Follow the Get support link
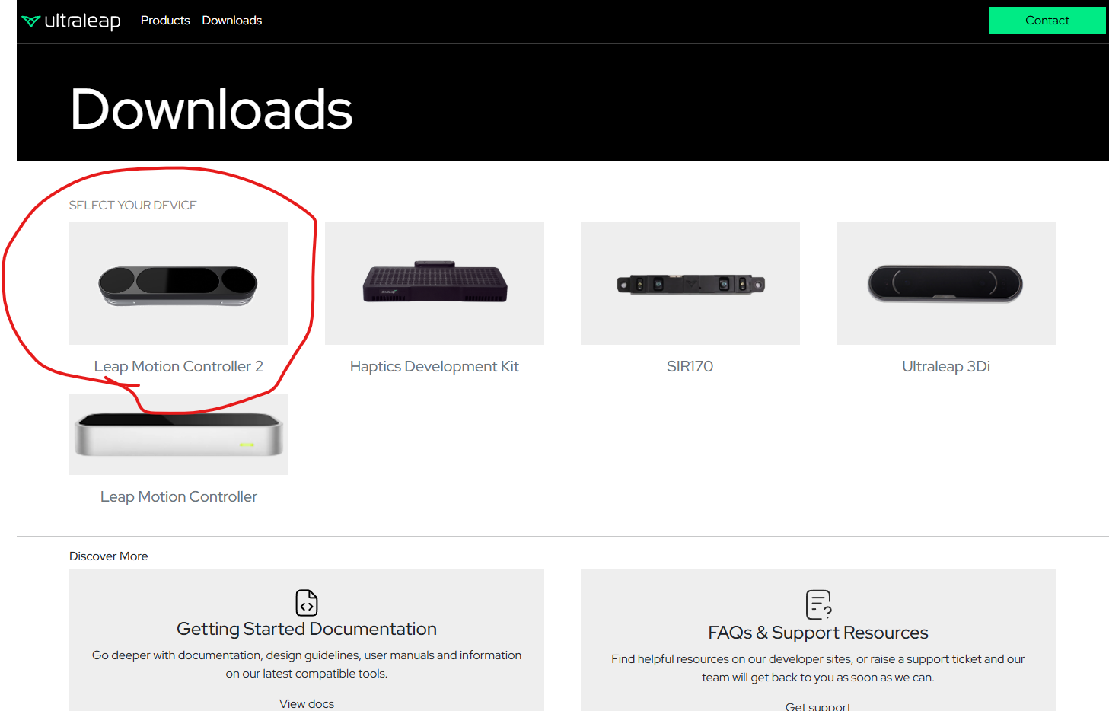Image resolution: width=1109 pixels, height=711 pixels. tap(818, 706)
